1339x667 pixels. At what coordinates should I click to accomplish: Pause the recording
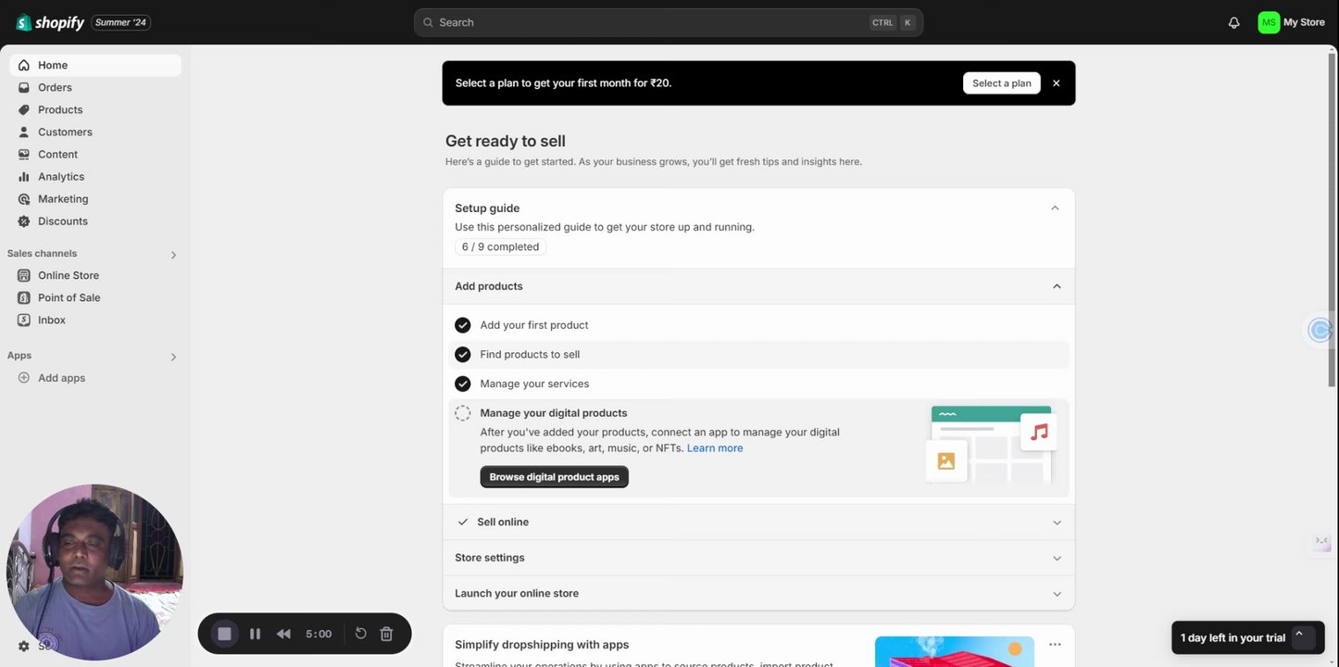(255, 634)
